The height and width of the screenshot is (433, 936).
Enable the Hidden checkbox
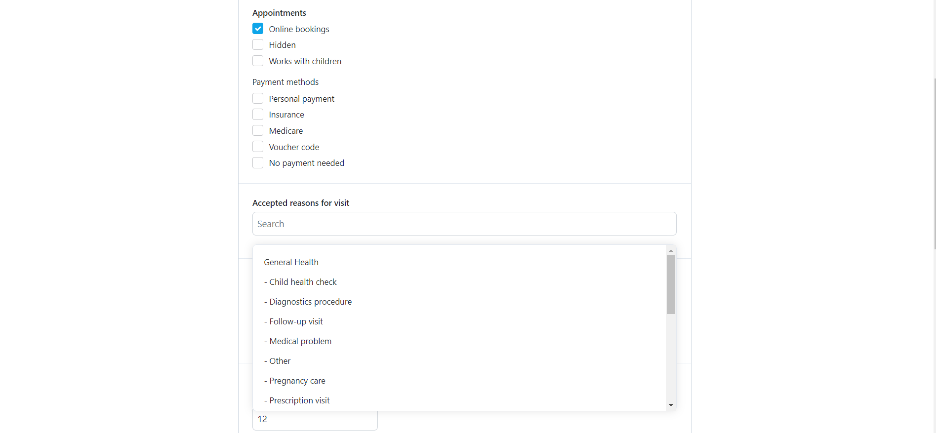[258, 45]
